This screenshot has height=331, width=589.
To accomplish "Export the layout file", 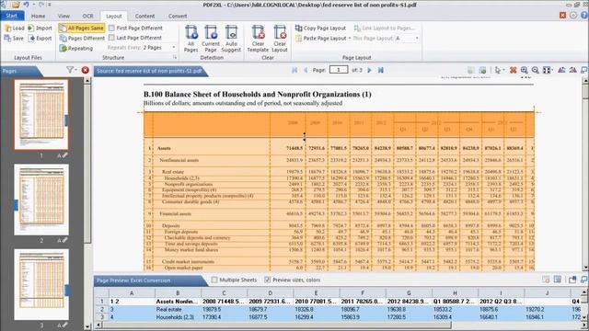I will [40, 39].
